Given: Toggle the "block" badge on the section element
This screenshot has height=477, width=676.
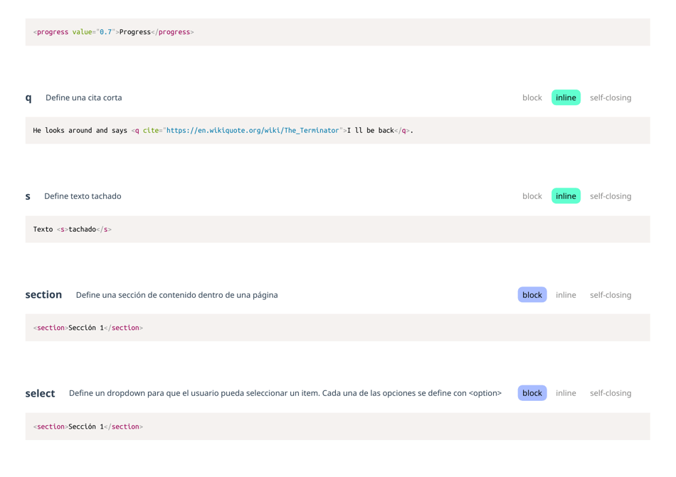Looking at the screenshot, I should [532, 294].
